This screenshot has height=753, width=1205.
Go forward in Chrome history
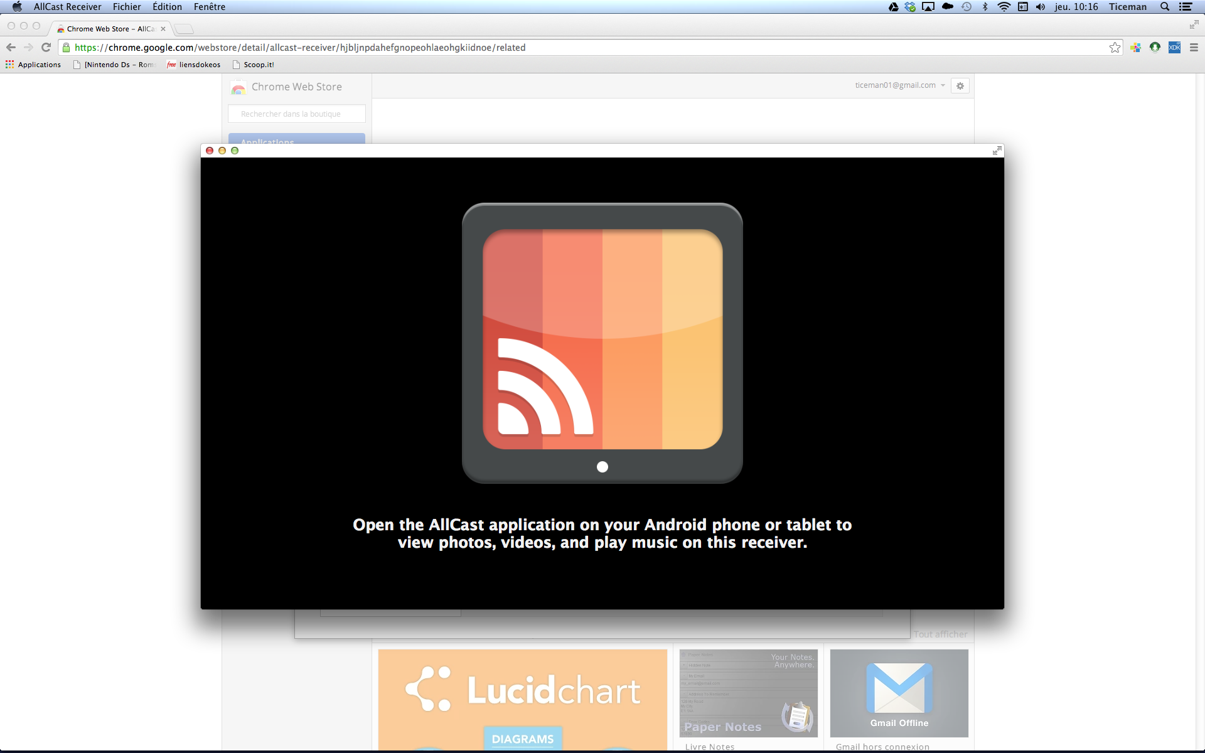coord(28,47)
